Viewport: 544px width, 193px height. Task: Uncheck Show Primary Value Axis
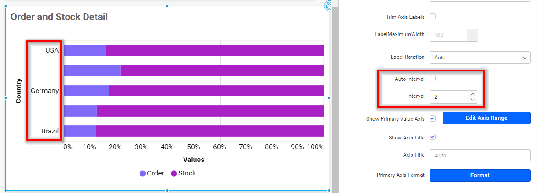[433, 118]
